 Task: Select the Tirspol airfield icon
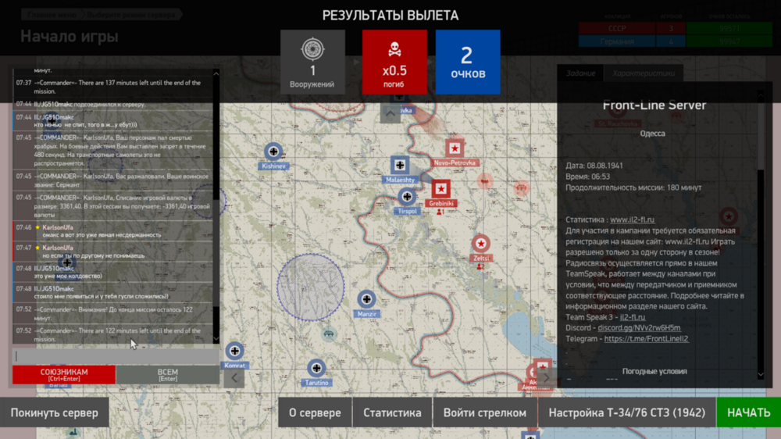click(407, 196)
